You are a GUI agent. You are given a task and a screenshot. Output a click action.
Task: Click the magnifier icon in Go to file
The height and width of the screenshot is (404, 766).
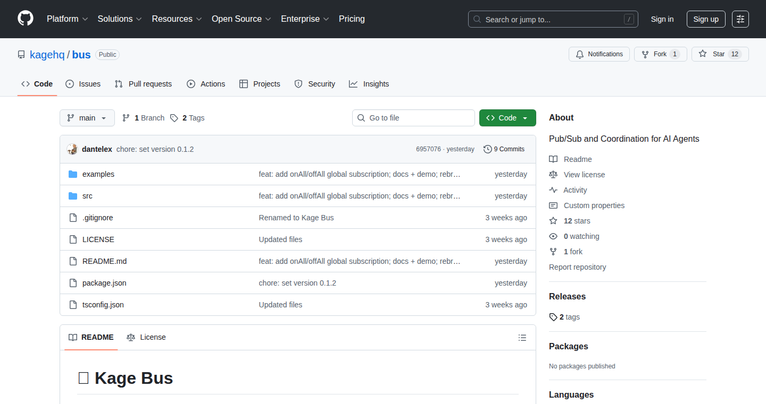coord(361,118)
